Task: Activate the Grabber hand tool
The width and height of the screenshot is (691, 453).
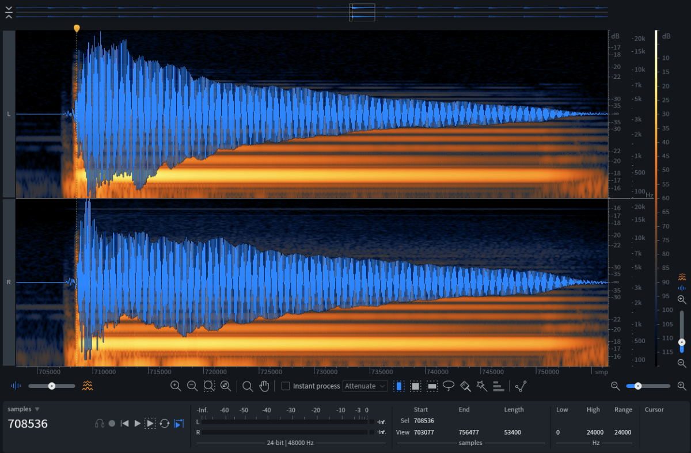Action: 264,386
